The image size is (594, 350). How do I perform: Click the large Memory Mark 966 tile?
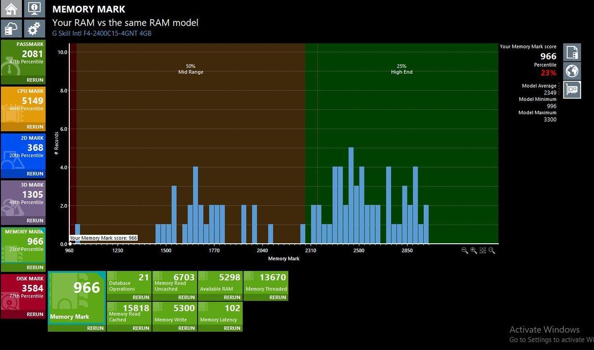77,301
